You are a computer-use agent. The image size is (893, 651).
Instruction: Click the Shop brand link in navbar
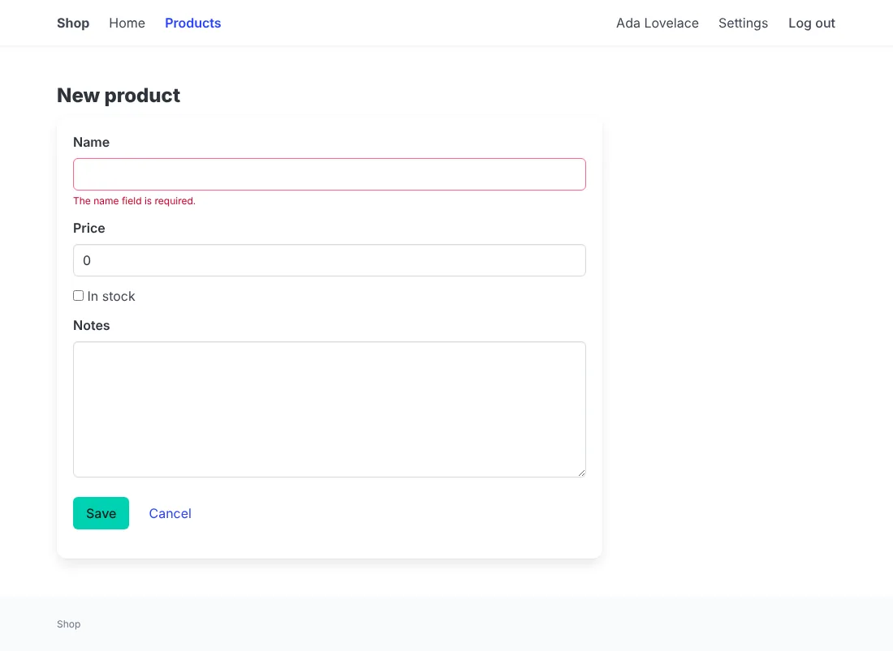pyautogui.click(x=73, y=24)
